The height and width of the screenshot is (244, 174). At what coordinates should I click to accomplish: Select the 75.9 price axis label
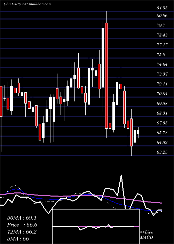(161, 55)
